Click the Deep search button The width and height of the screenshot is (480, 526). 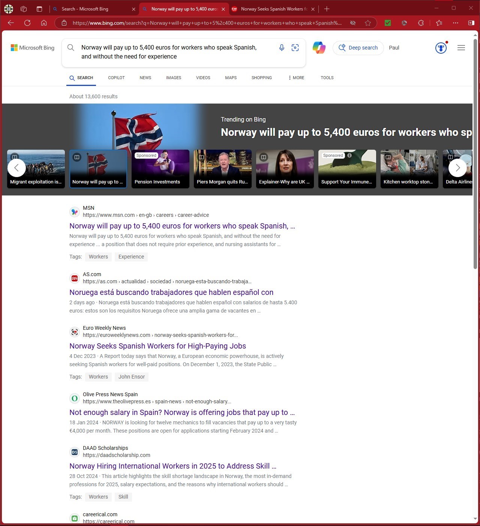click(358, 48)
